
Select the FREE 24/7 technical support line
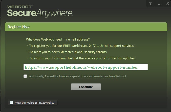click(80, 46)
